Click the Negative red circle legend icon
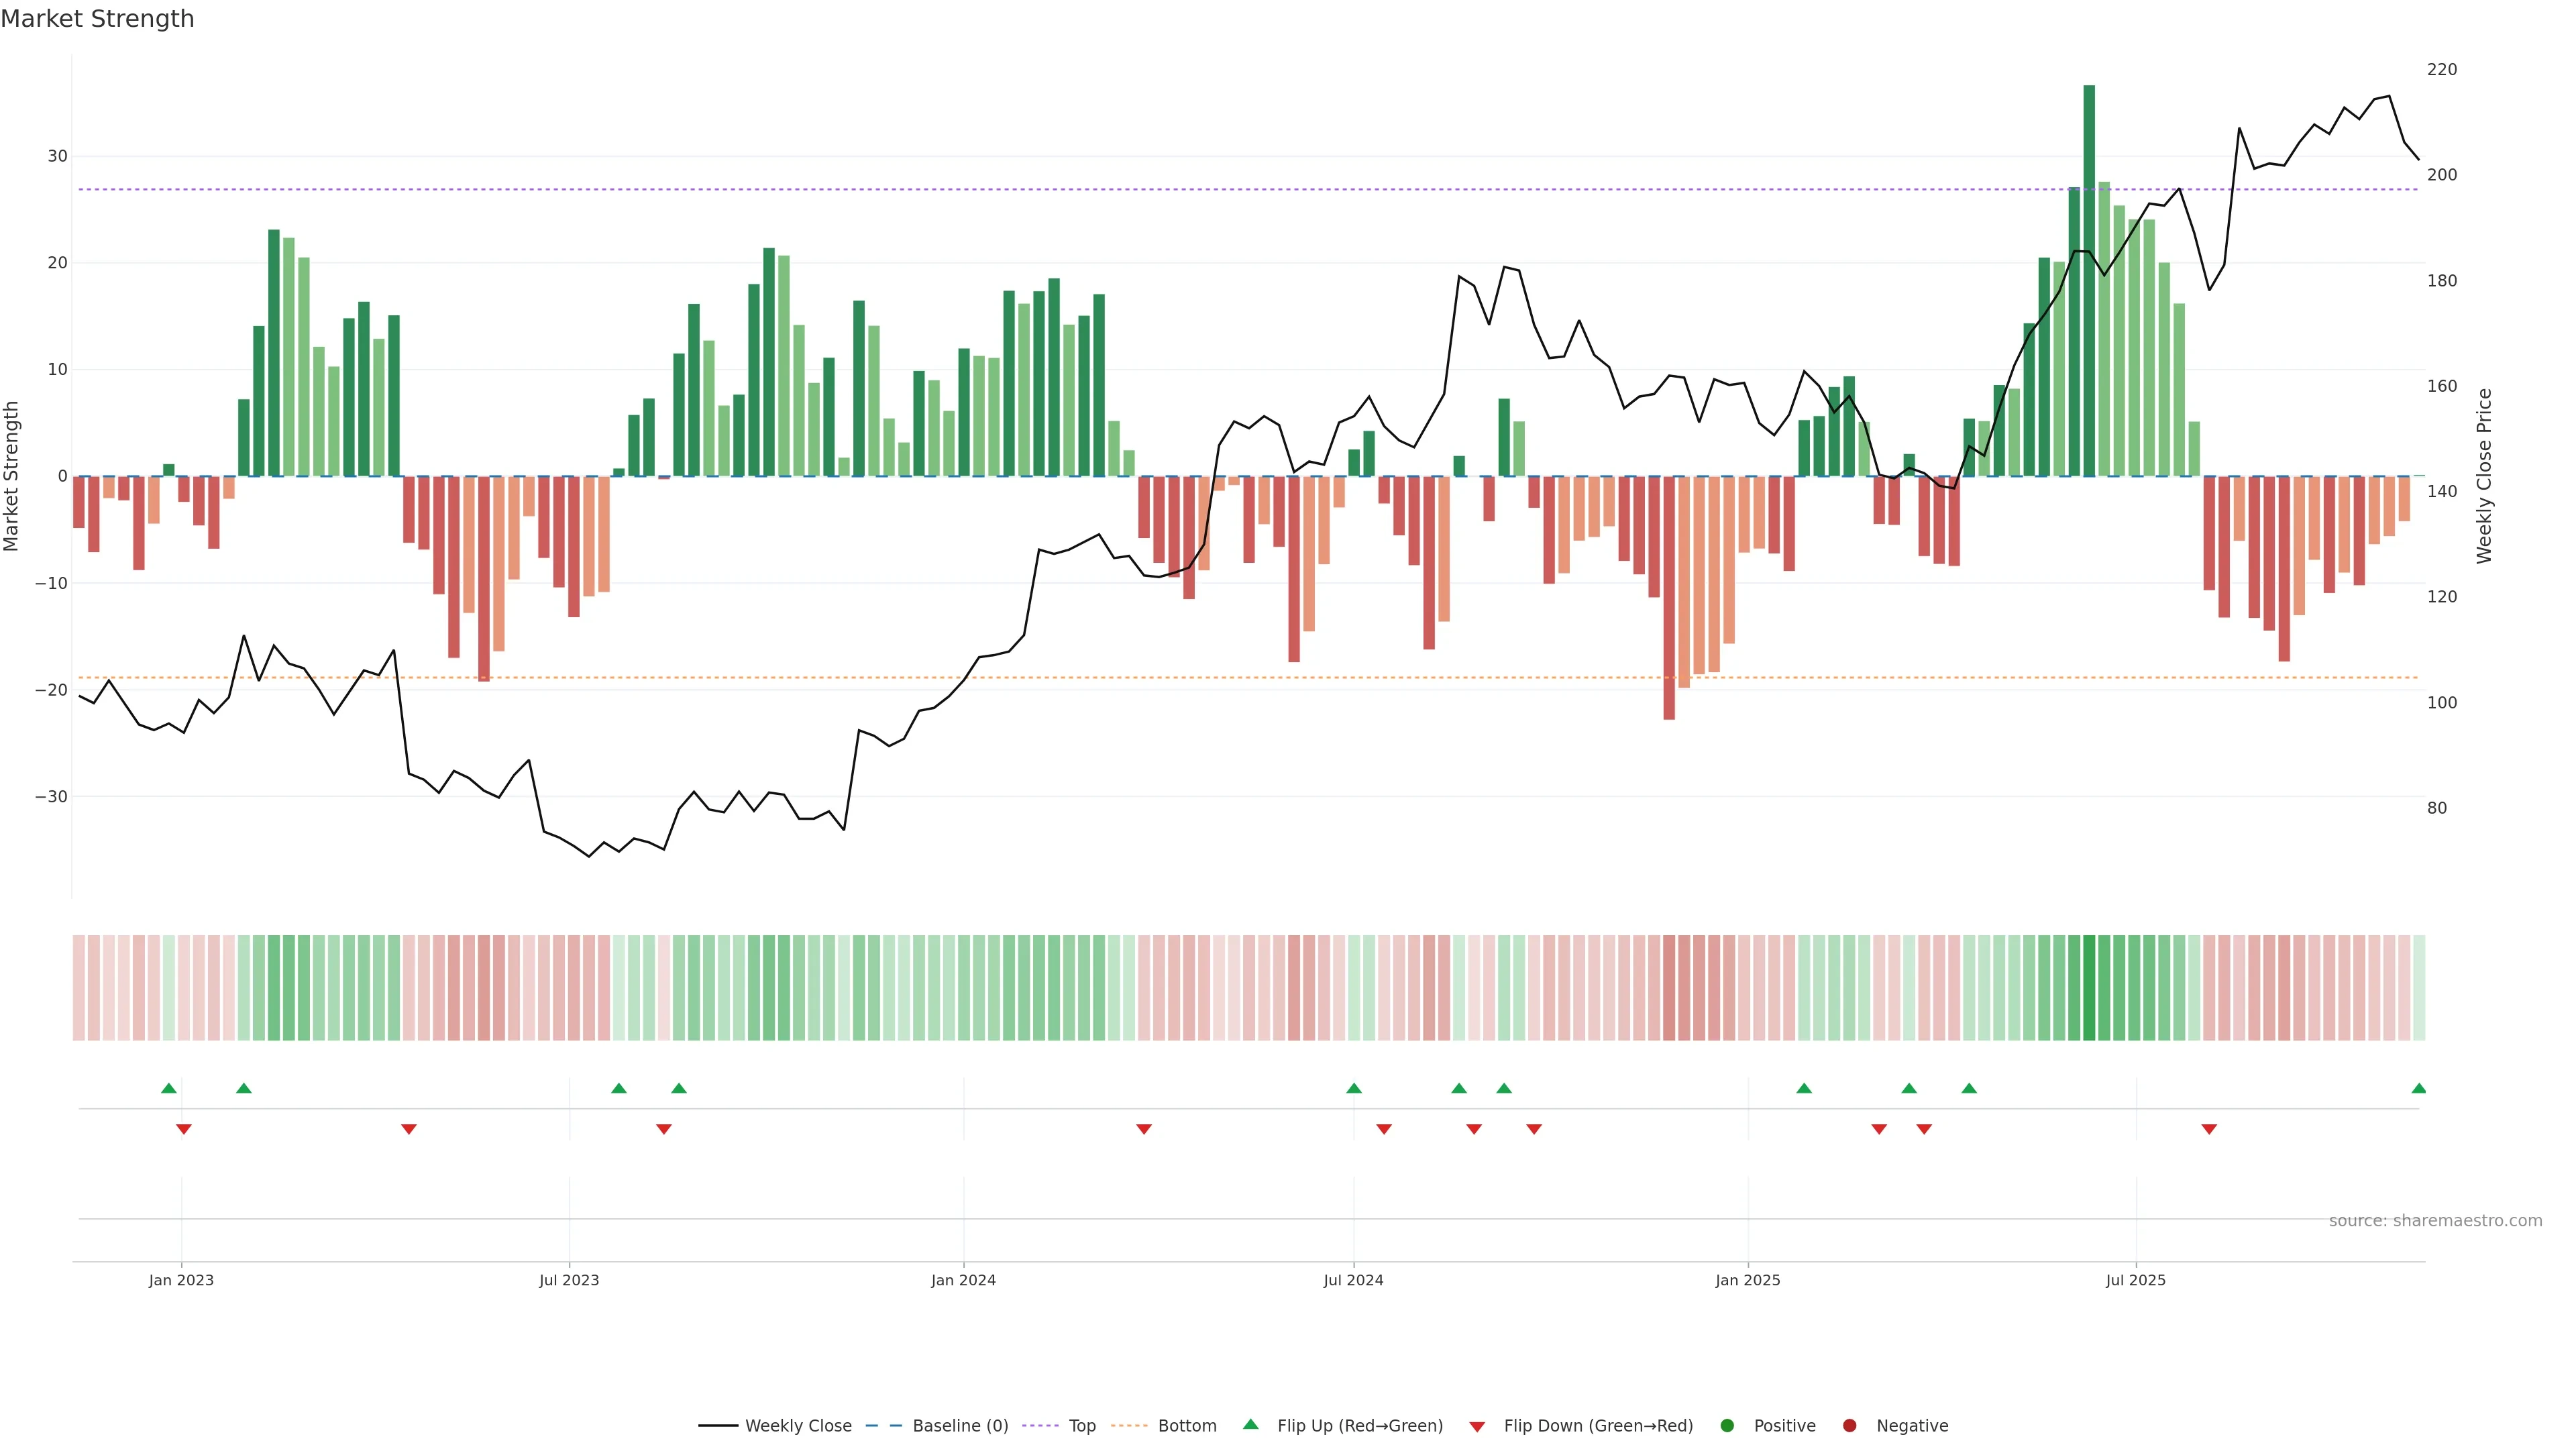 1849,1426
